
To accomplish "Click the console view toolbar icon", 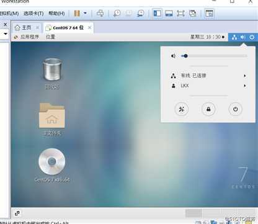I will pyautogui.click(x=209, y=14).
